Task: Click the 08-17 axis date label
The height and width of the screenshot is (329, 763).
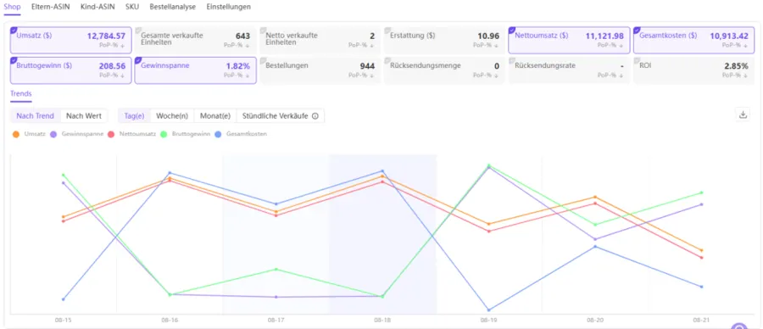Action: click(x=276, y=321)
